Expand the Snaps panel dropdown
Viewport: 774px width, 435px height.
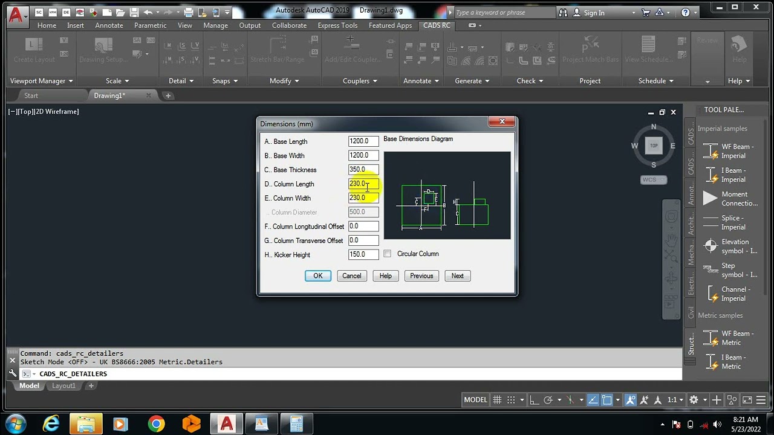click(x=226, y=81)
